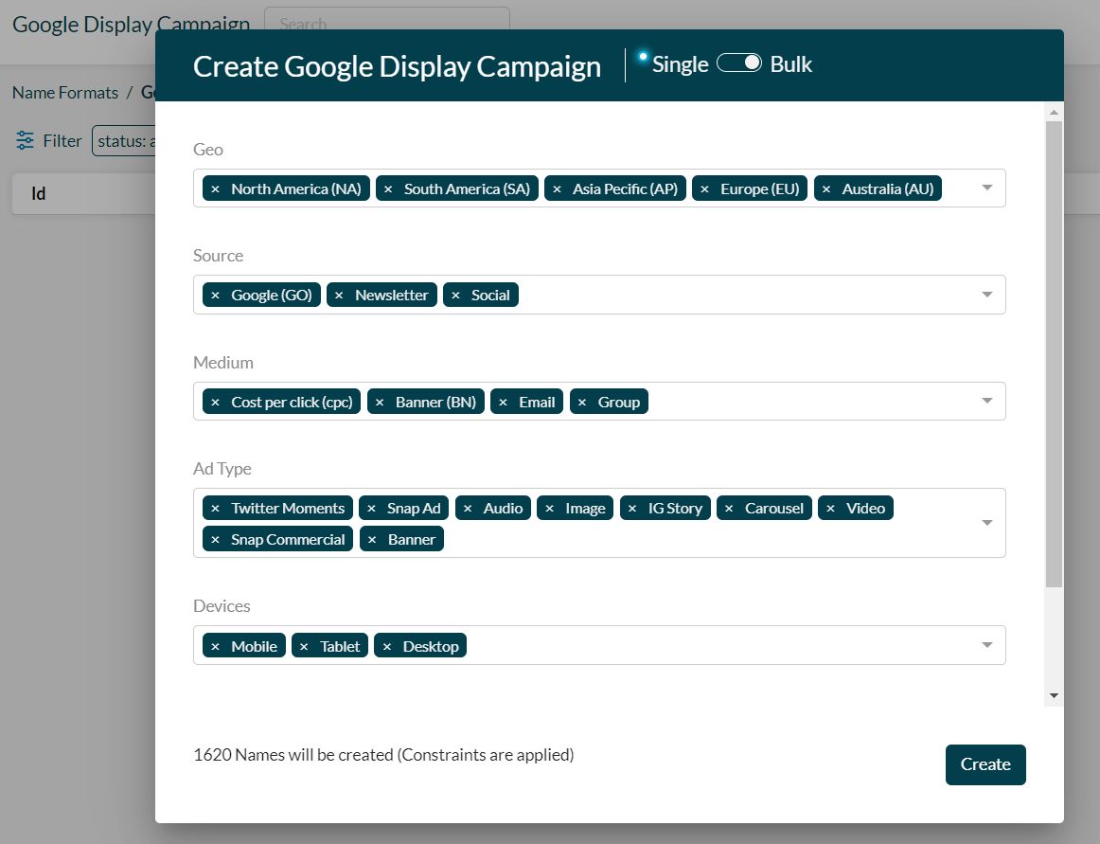
Task: Remove the Newsletter source chip
Action: (x=340, y=295)
